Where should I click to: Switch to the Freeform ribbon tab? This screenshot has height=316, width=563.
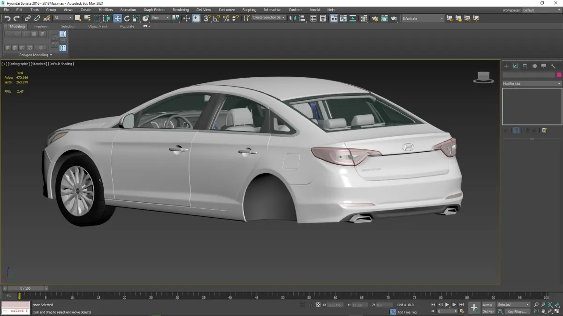click(x=41, y=26)
